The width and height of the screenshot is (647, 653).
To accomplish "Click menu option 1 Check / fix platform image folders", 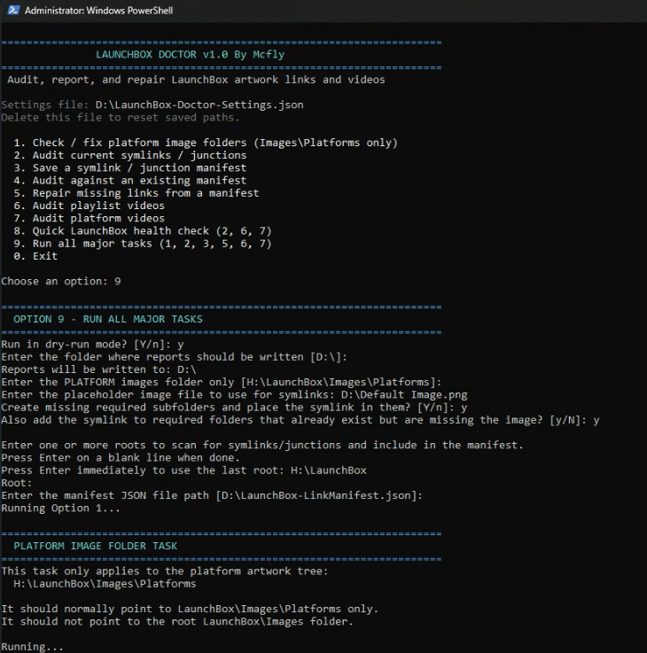I will (x=206, y=143).
